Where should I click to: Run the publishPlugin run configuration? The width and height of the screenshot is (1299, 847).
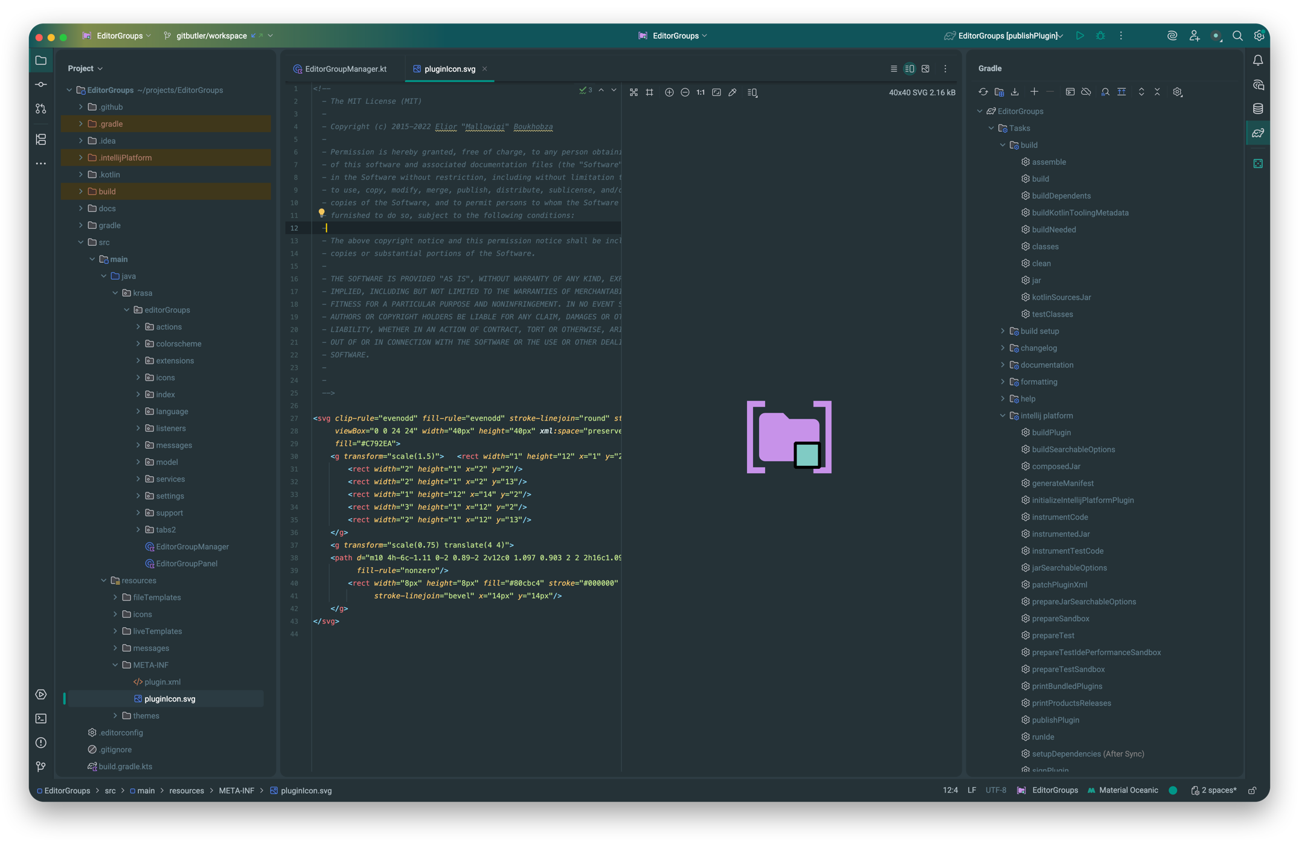pos(1080,36)
